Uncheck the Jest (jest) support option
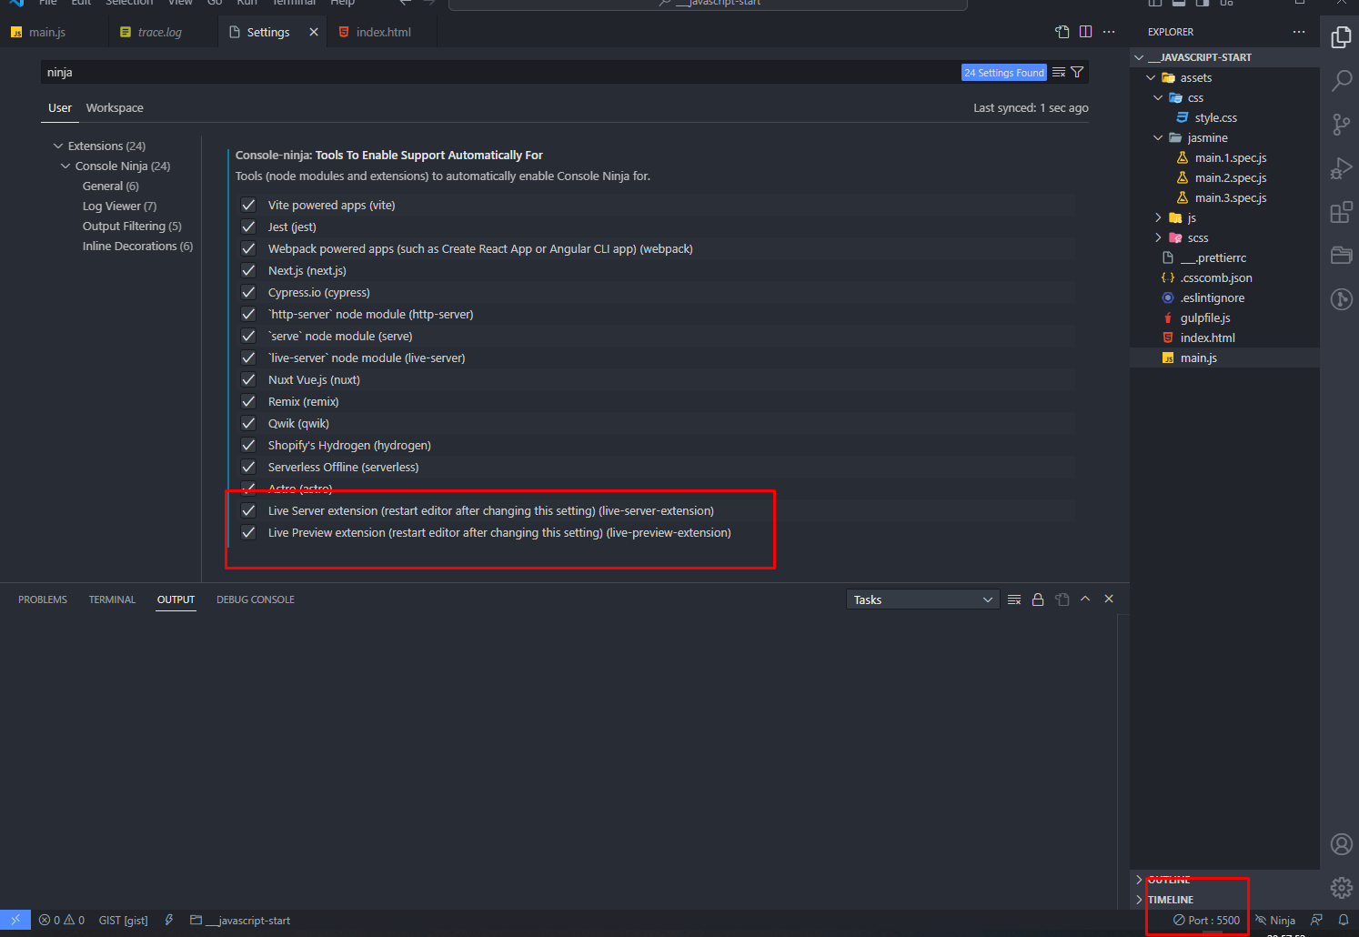 coord(248,227)
